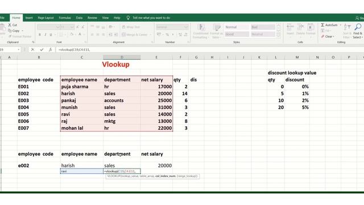The width and height of the screenshot is (364, 205).
Task: Click the red Vlookup title cell
Action: 115,64
